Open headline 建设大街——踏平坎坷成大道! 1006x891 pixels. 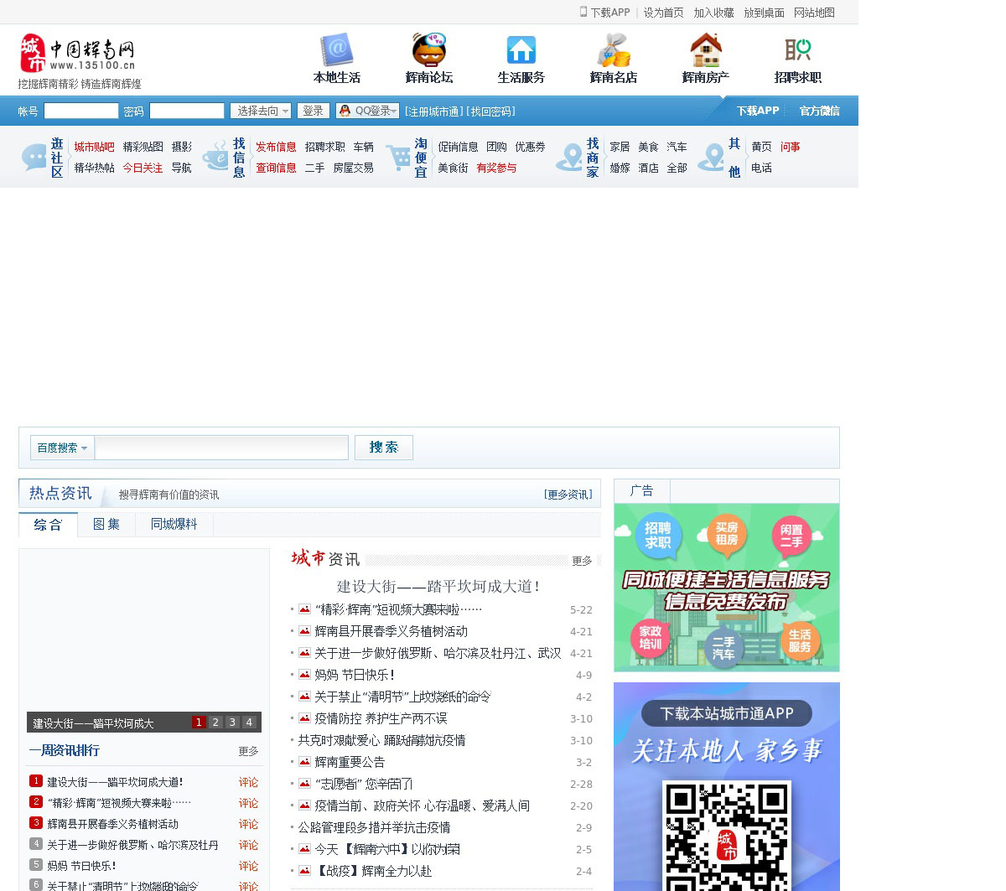tap(438, 586)
